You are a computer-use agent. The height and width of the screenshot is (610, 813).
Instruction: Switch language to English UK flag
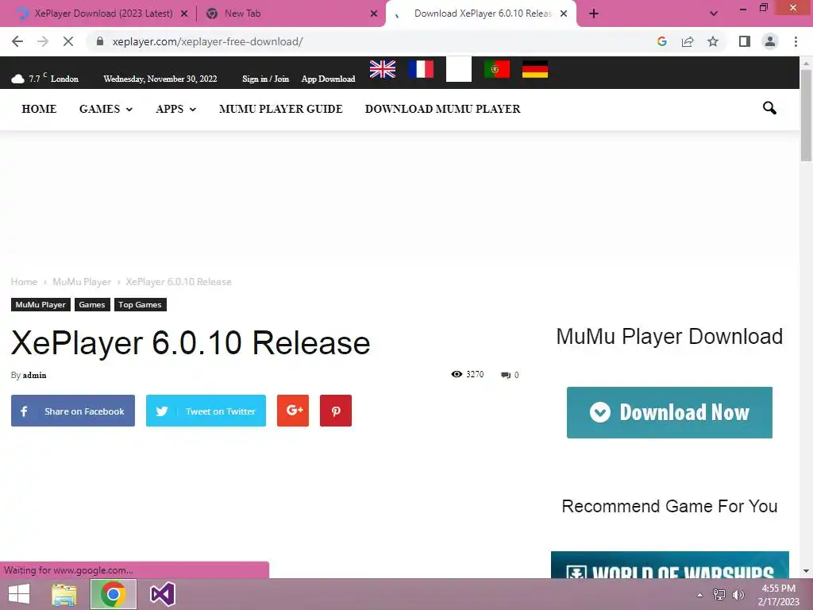pos(383,69)
